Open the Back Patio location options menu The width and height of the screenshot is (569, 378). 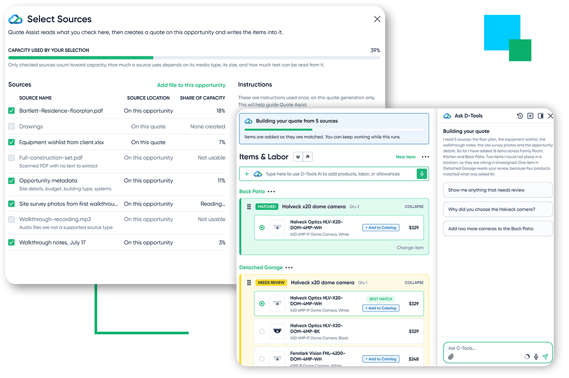point(271,191)
